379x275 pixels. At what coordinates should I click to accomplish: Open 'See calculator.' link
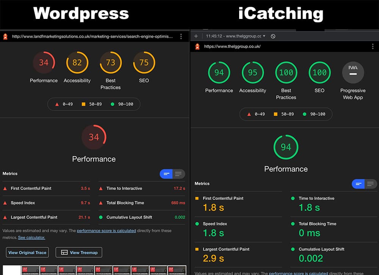click(x=32, y=238)
